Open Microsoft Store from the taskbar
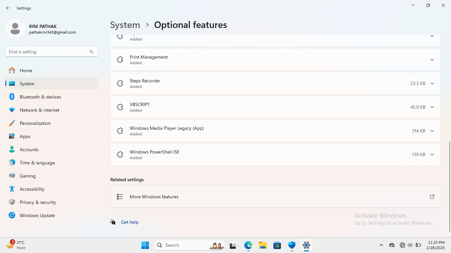The image size is (451, 253). [x=277, y=245]
